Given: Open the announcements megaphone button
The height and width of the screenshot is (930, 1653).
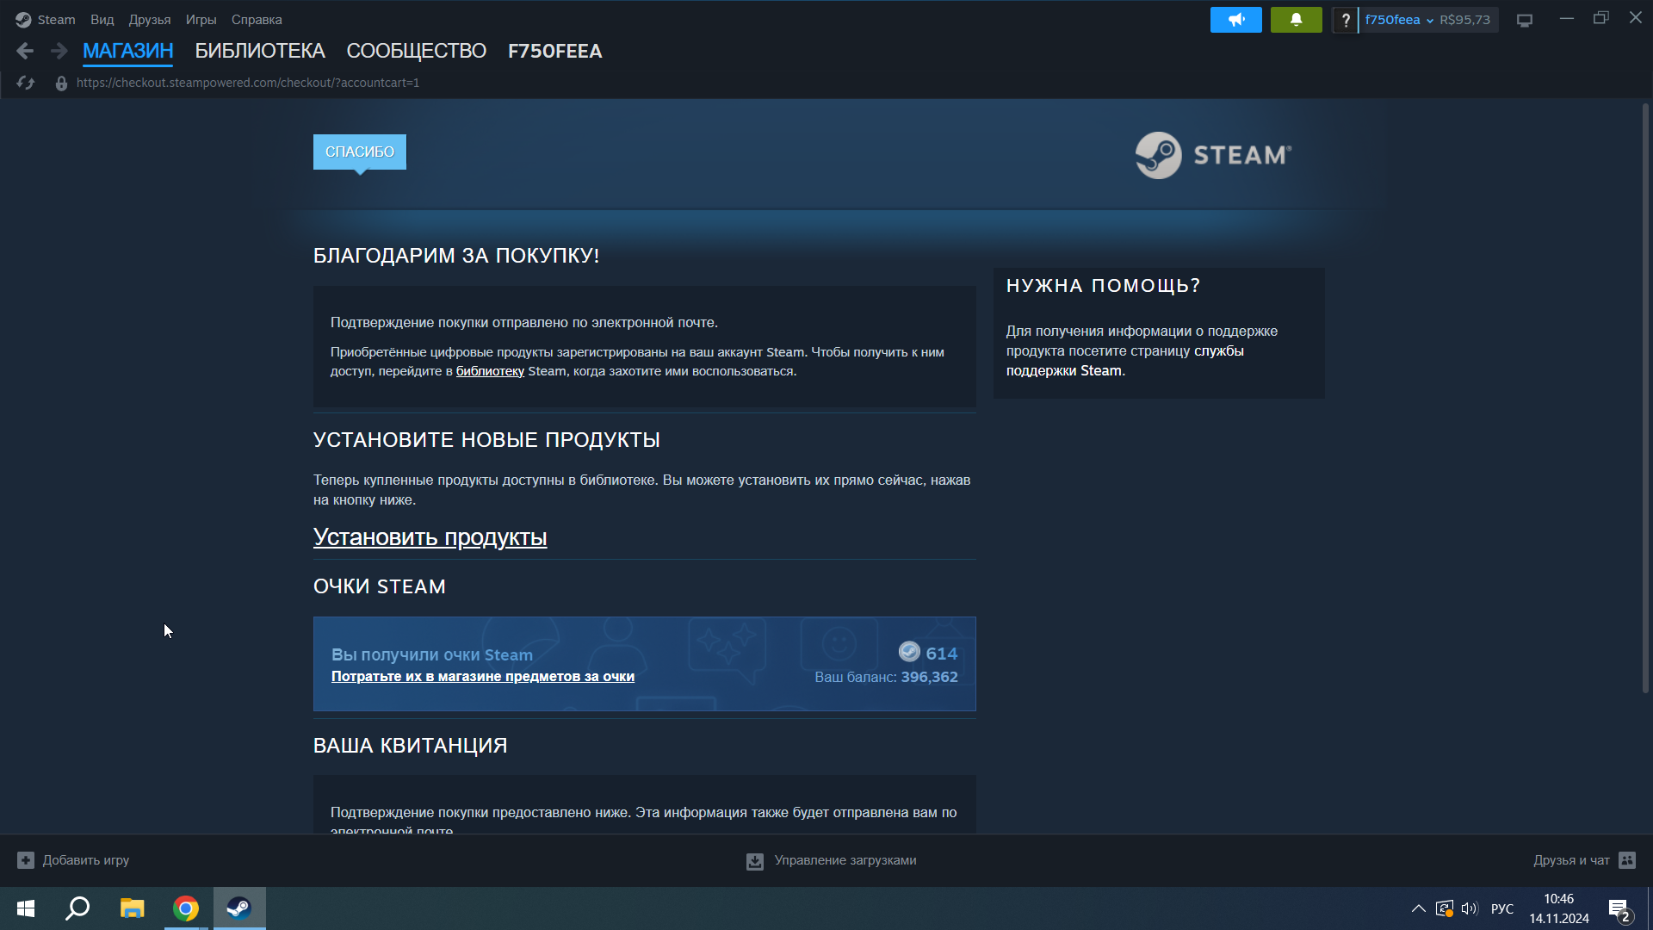Looking at the screenshot, I should click(1235, 20).
